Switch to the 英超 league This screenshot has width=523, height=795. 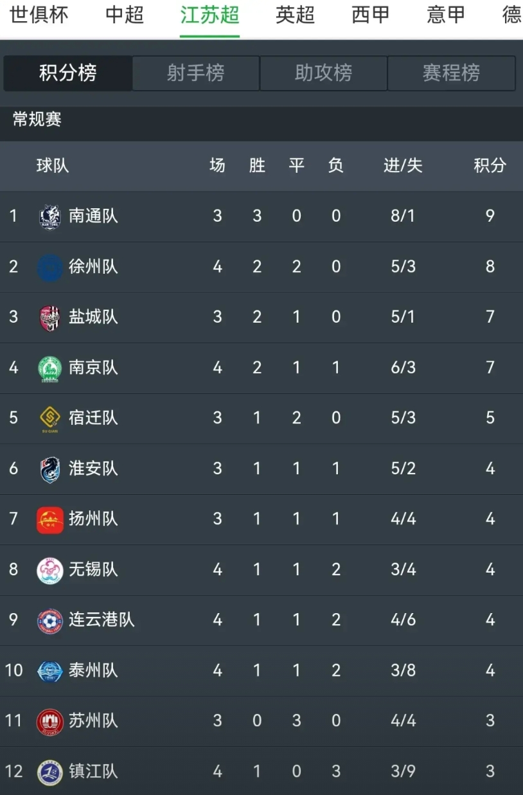click(296, 15)
